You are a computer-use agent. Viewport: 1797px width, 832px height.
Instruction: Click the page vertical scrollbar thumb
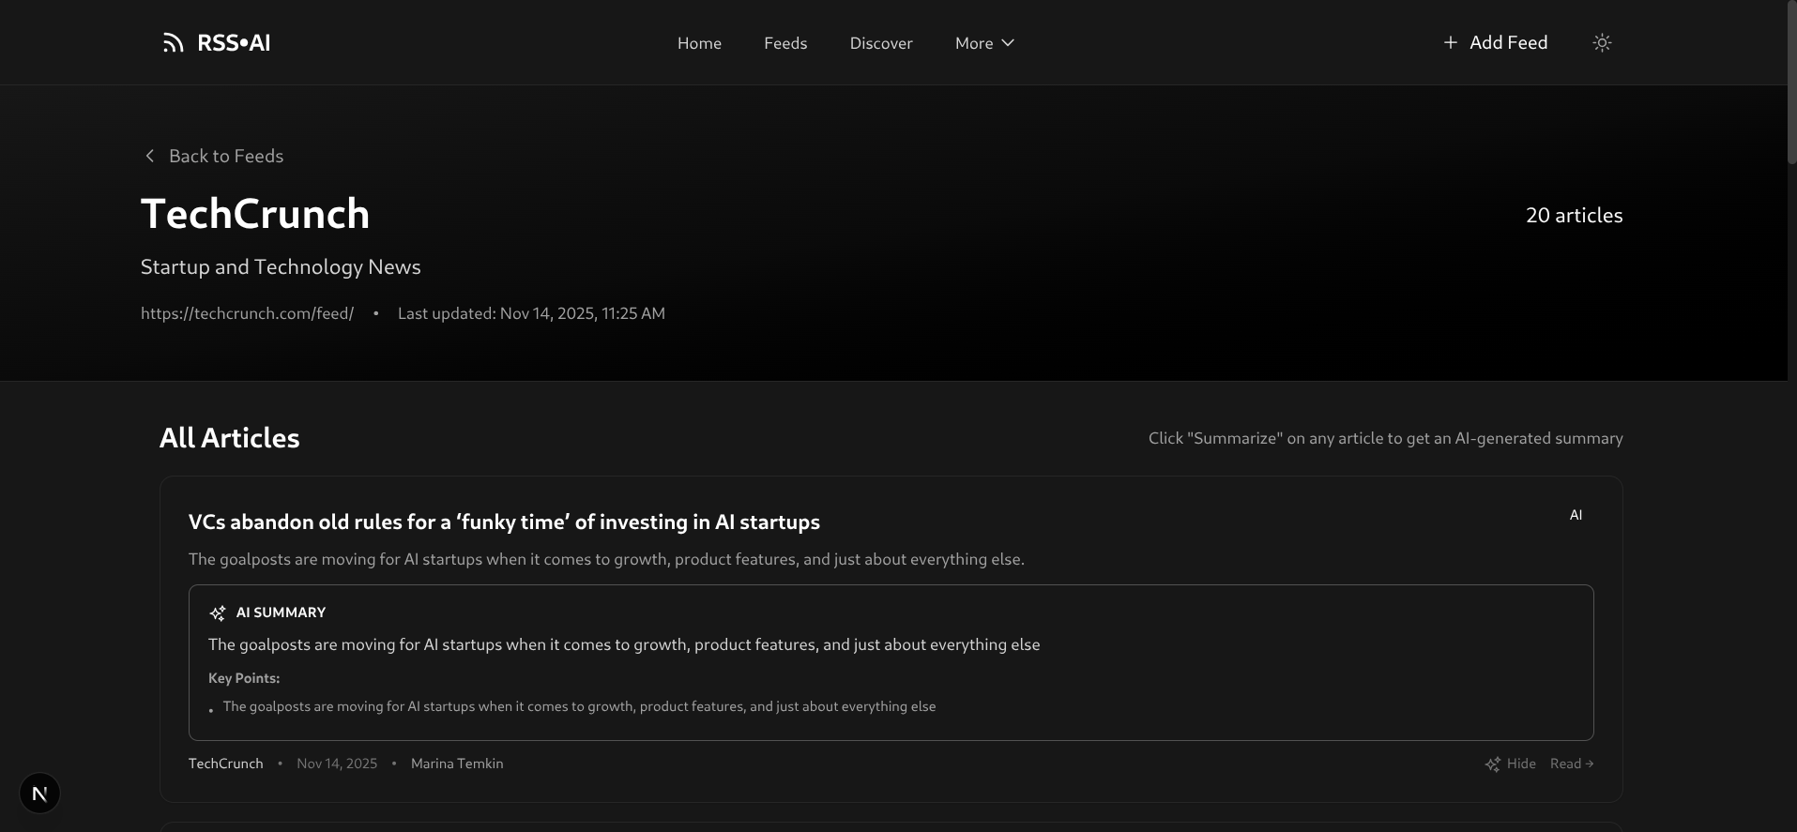tap(1791, 83)
